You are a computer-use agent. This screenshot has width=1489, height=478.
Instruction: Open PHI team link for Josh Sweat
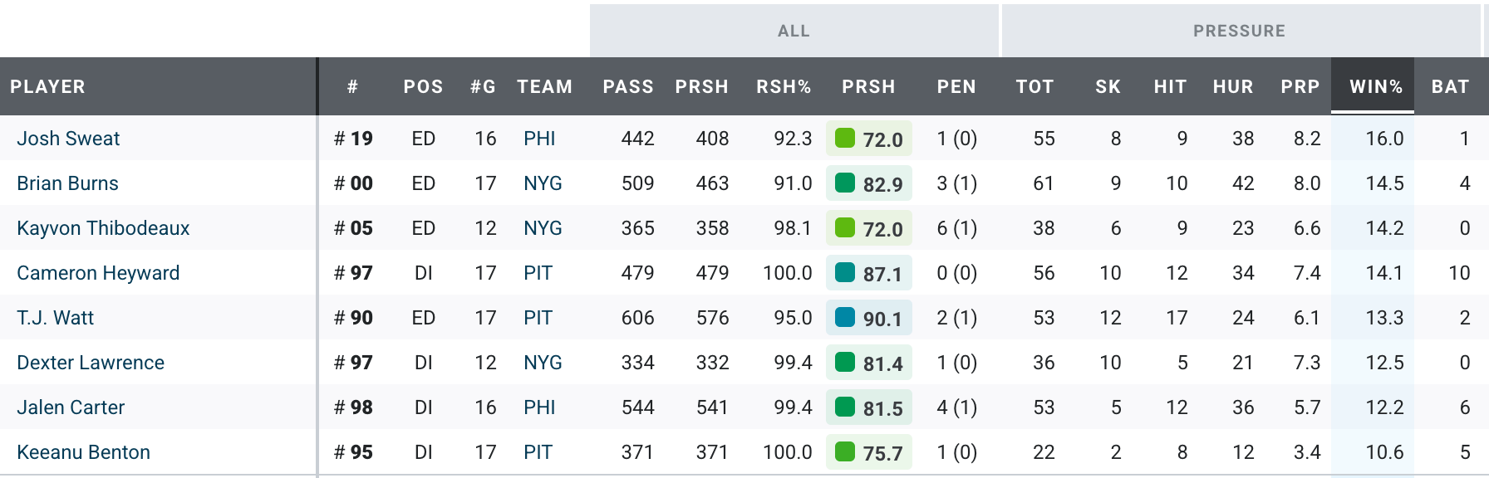[x=539, y=139]
